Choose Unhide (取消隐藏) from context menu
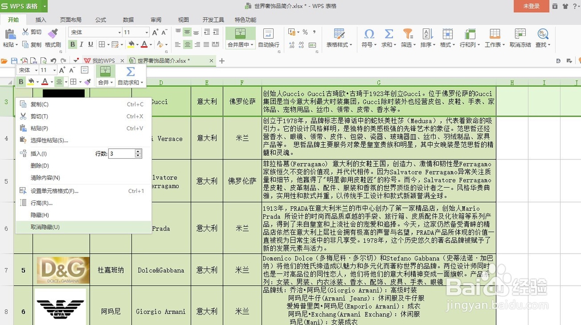Viewport: 581px width, 325px height. click(84, 227)
